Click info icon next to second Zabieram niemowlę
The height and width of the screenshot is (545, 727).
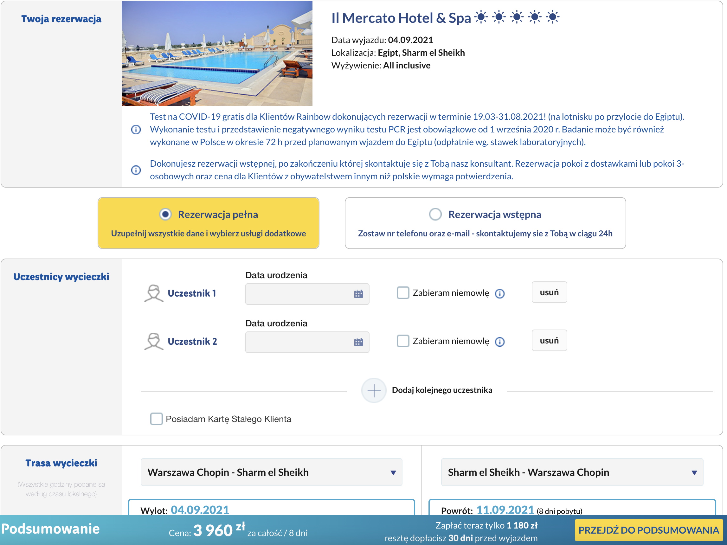(x=499, y=342)
